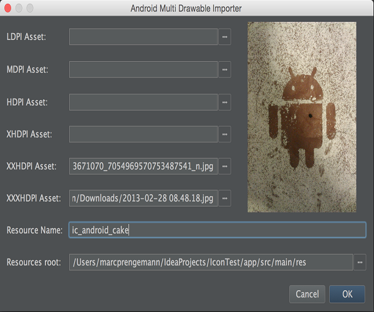Click the XXXHDPI Asset path field
Viewport: 374px width, 312px height.
pos(143,198)
